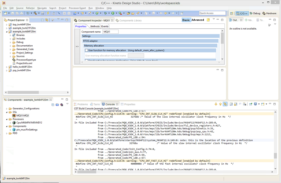Tick User function for memory allocation checkbox
The height and width of the screenshot is (183, 281).
87,50
